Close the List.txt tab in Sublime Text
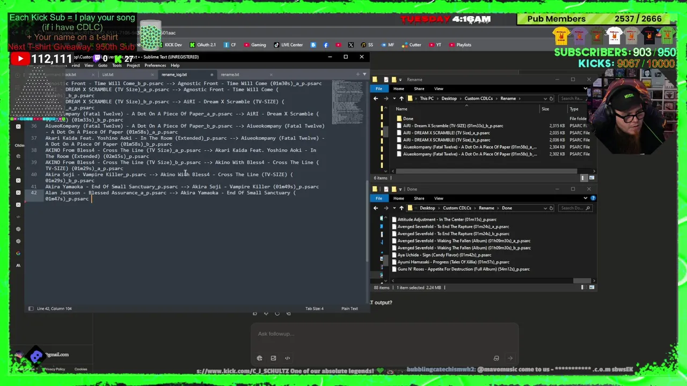The height and width of the screenshot is (386, 687). coord(152,75)
